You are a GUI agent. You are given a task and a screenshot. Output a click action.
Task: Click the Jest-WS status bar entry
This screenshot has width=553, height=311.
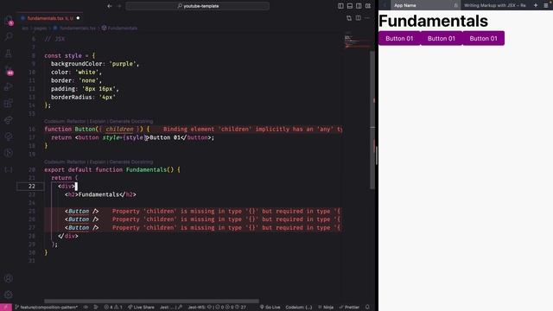coord(217,308)
